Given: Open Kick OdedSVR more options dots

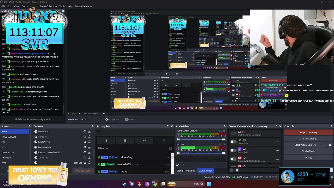Looking at the screenshot, I should (x=277, y=142).
